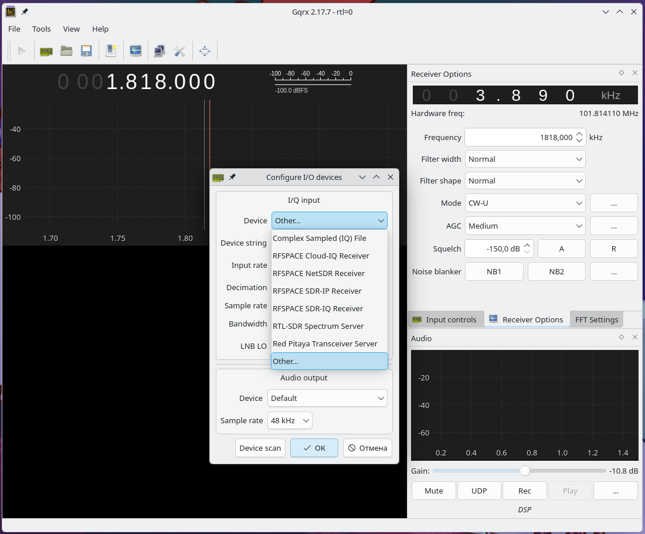The width and height of the screenshot is (645, 534).
Task: Toggle the audio Mute button
Action: 433,491
